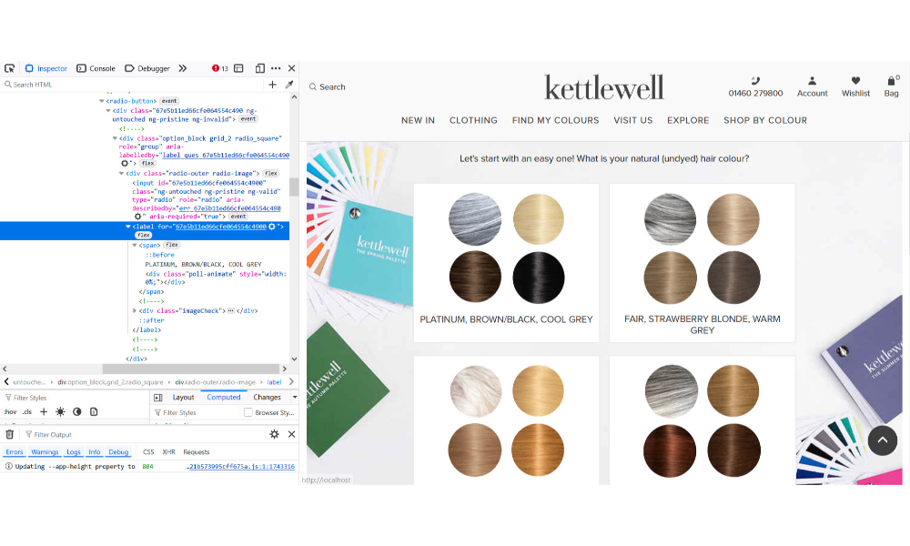Collapse the option_block div node arrow
Image resolution: width=910 pixels, height=546 pixels.
pyautogui.click(x=115, y=138)
